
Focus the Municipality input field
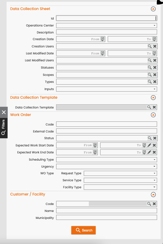click(x=106, y=218)
